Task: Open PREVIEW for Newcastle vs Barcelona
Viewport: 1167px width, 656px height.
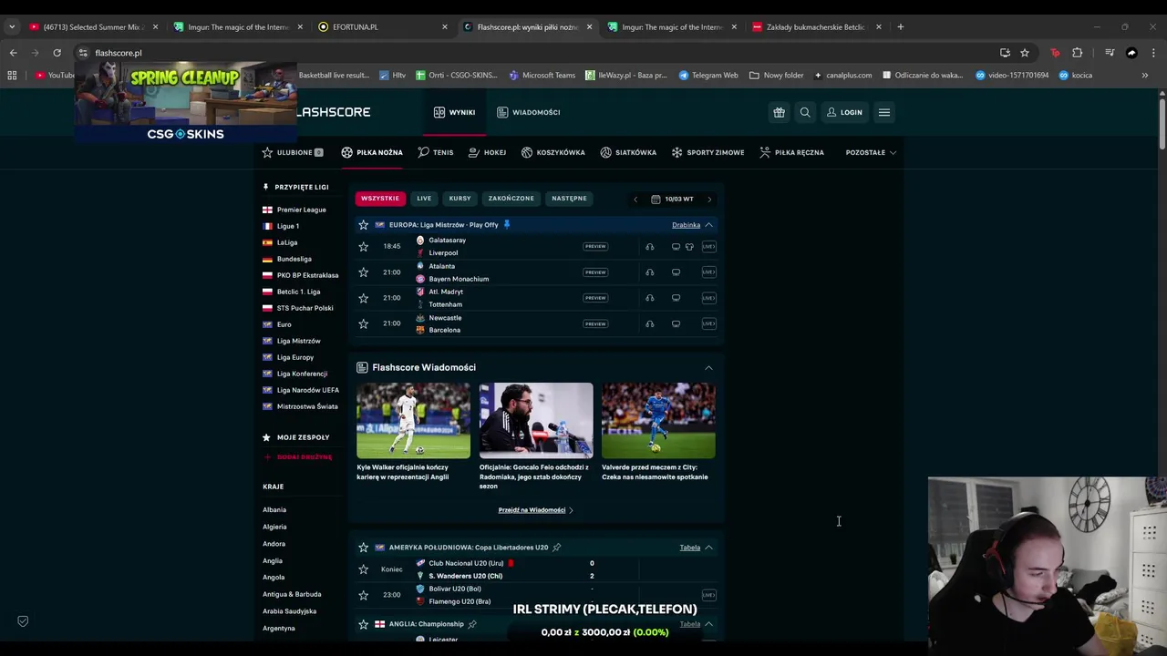Action: [x=595, y=323]
